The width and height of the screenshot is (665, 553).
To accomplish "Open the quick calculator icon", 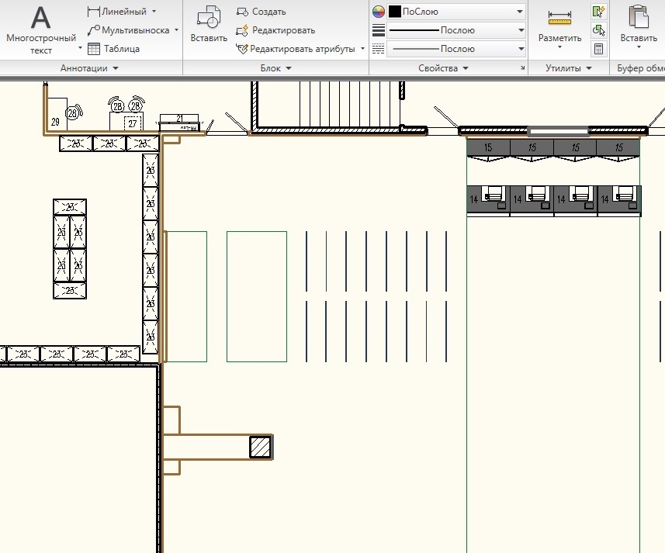I will click(x=598, y=49).
